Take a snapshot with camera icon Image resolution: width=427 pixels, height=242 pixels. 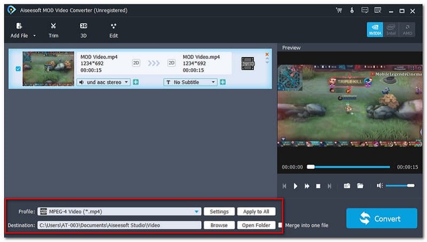click(347, 186)
